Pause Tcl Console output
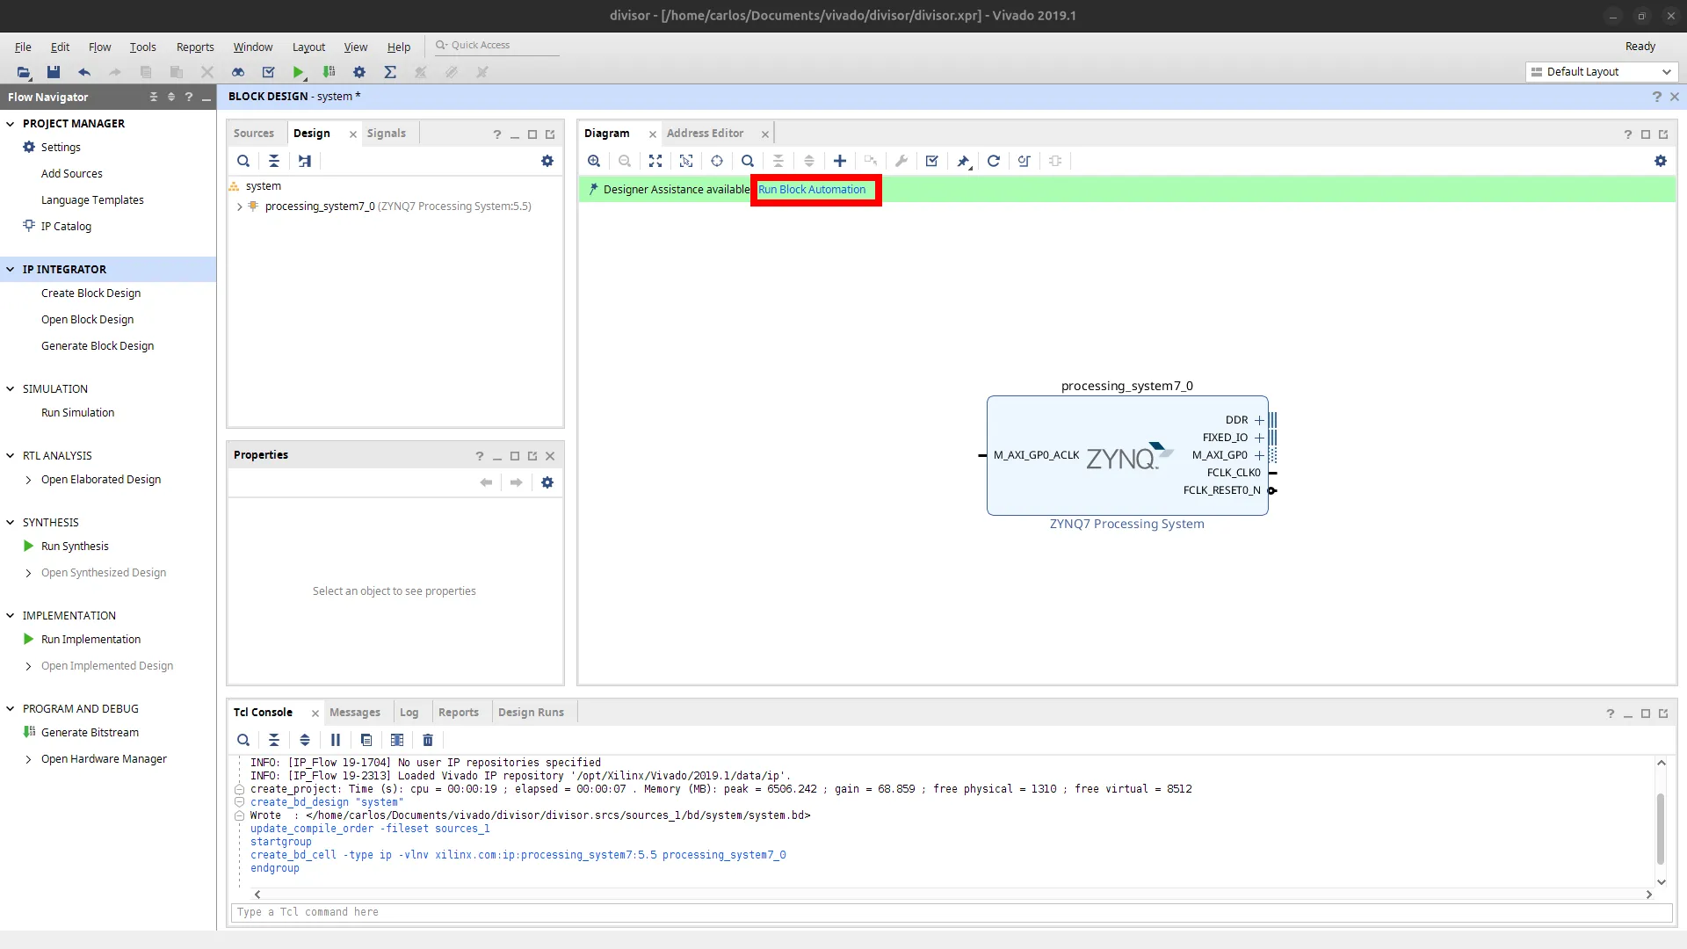Image resolution: width=1687 pixels, height=949 pixels. tap(336, 740)
